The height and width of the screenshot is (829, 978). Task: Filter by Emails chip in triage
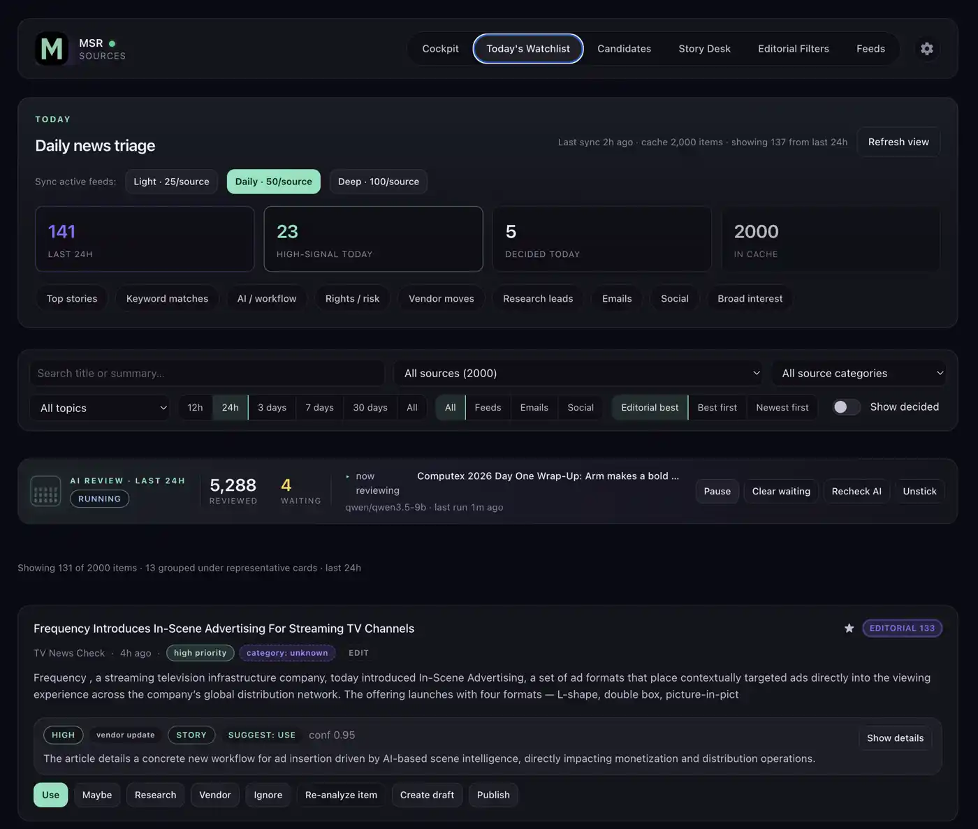pos(617,298)
